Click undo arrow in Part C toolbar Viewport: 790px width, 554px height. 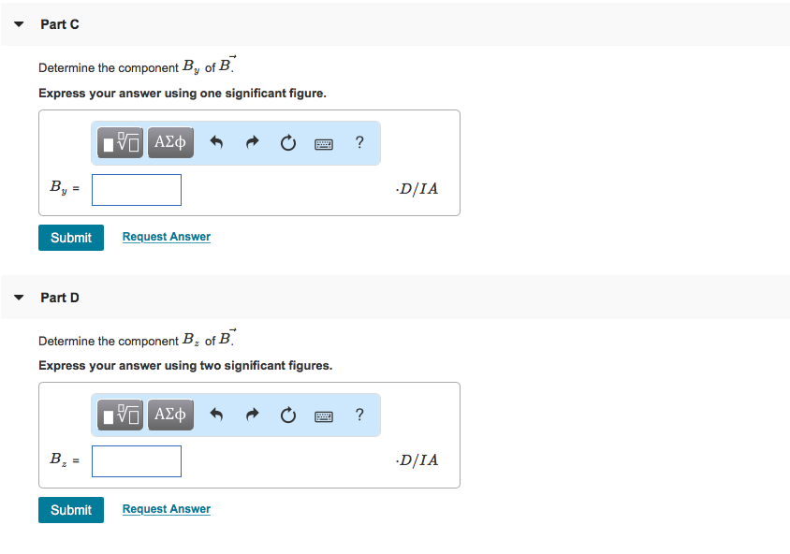[x=216, y=143]
